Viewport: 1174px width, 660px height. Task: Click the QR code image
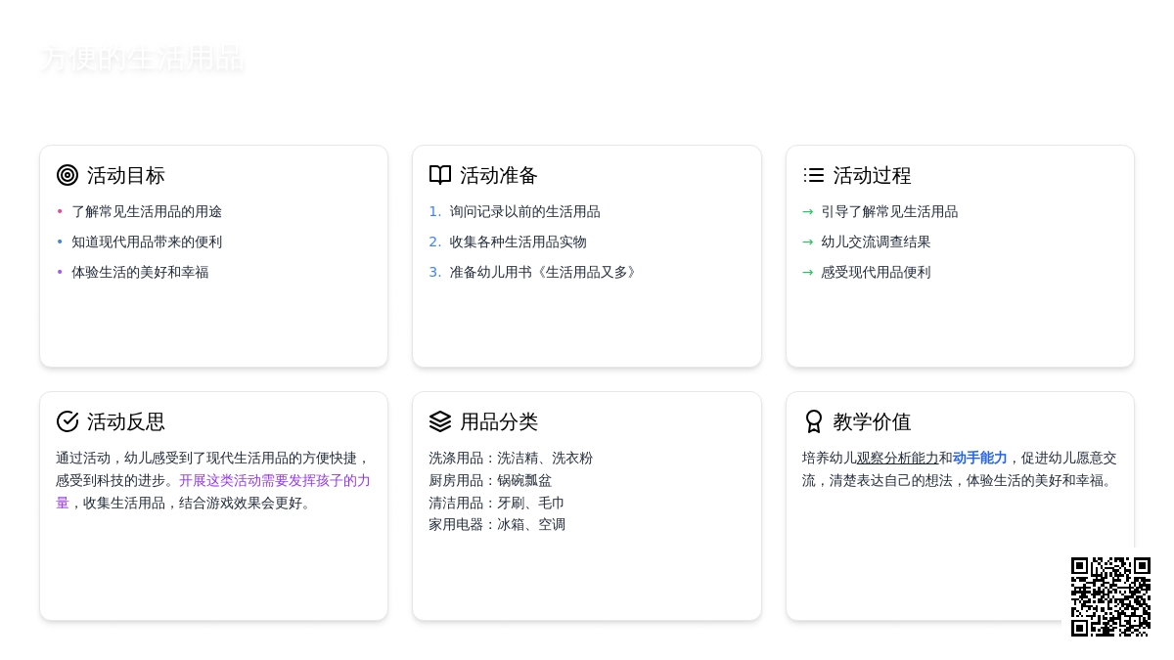(x=1110, y=596)
